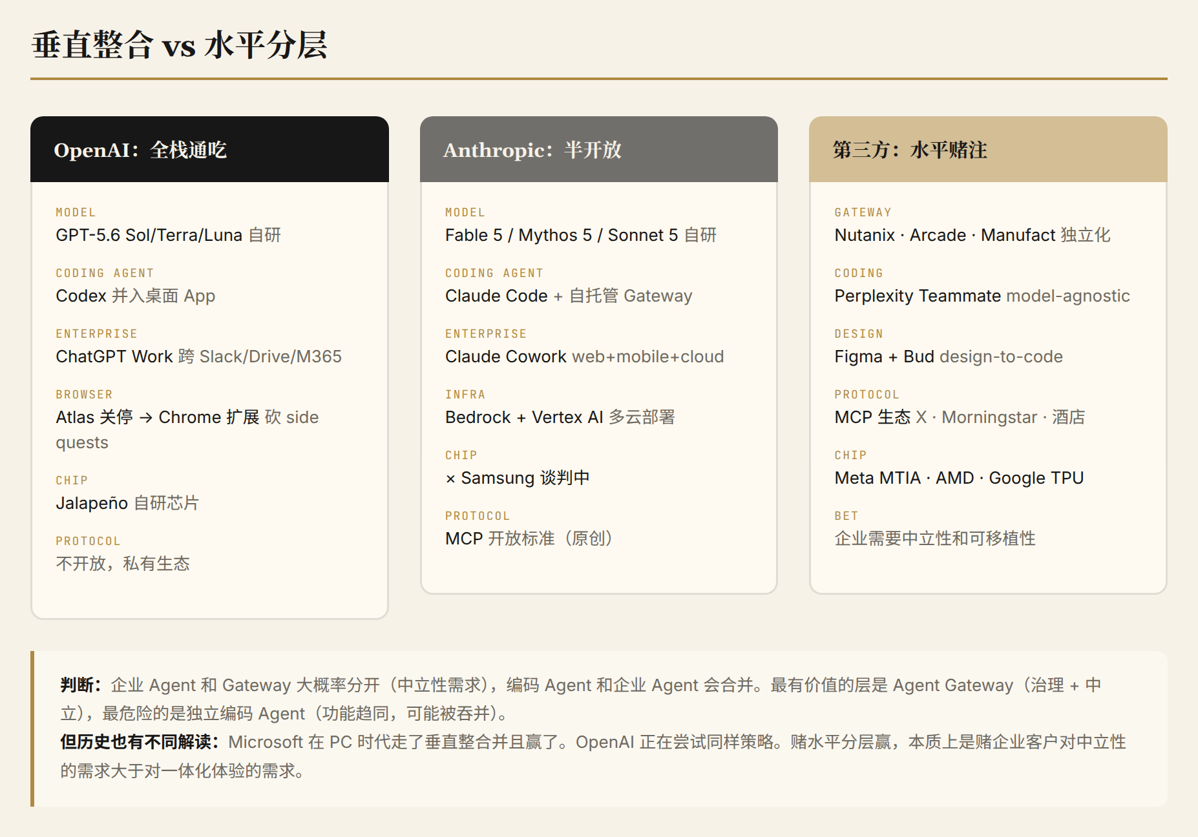
Task: Click the INFRA label in Anthropic card
Action: (x=465, y=395)
